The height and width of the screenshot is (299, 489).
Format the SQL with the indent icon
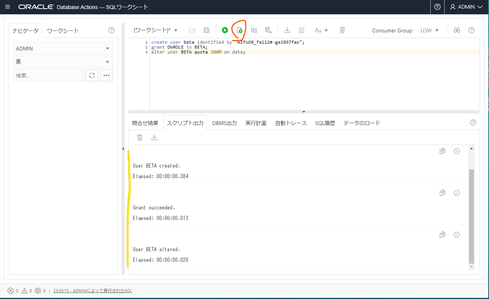coord(302,30)
